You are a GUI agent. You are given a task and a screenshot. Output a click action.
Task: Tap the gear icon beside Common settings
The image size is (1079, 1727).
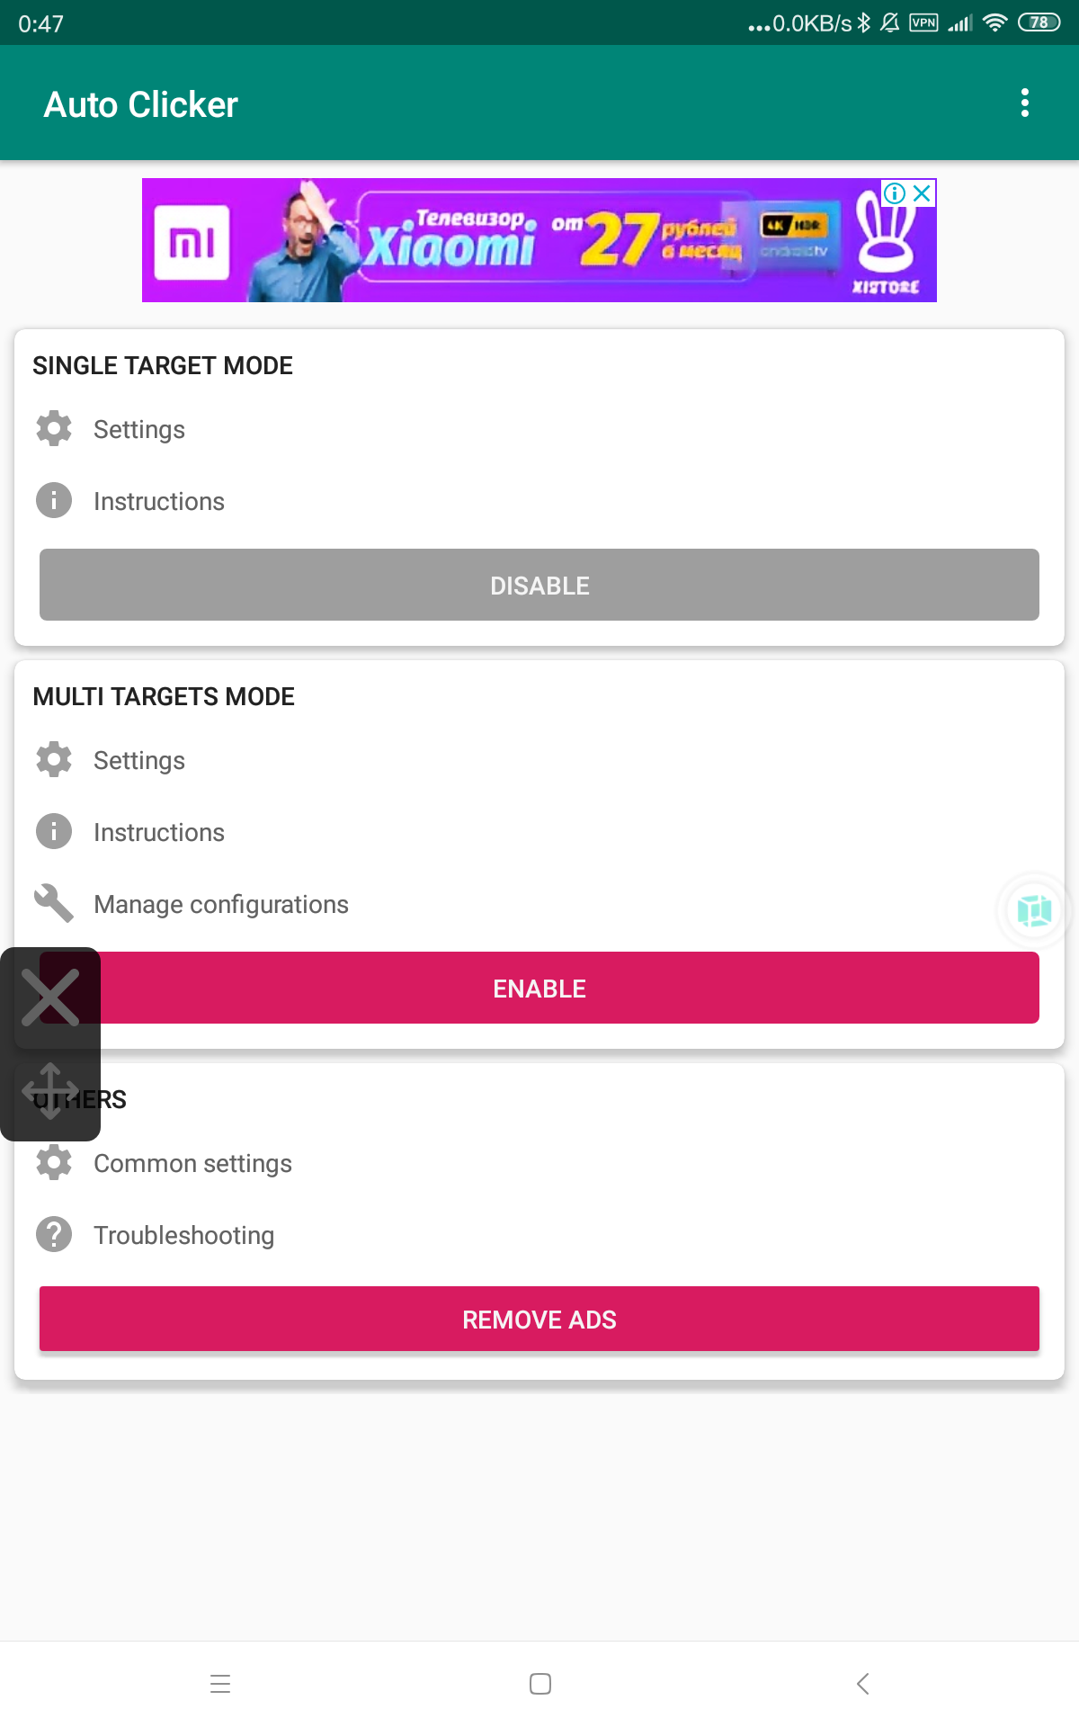(54, 1162)
